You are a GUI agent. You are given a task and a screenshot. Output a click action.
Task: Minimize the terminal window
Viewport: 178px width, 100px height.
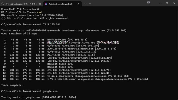[x=160, y=3]
